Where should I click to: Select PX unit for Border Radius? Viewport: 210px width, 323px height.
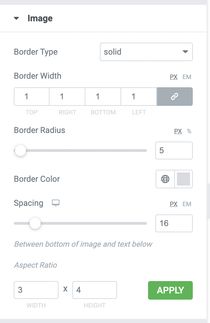(178, 131)
